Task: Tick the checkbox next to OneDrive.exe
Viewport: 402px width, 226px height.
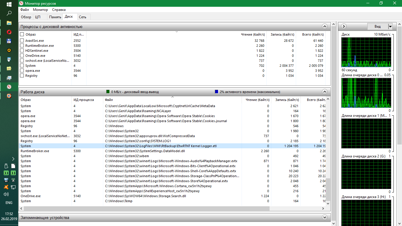Action: 22,56
